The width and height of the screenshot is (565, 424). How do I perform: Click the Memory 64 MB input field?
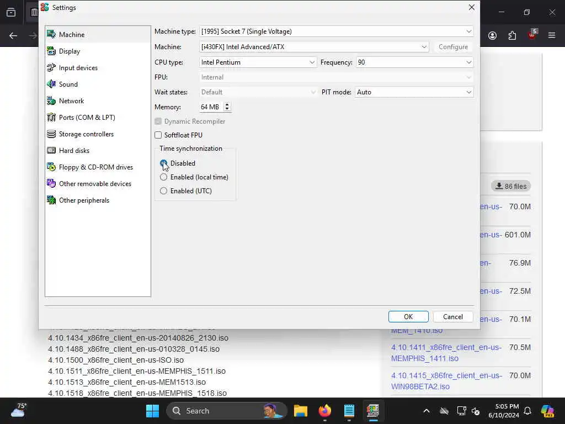click(x=211, y=107)
